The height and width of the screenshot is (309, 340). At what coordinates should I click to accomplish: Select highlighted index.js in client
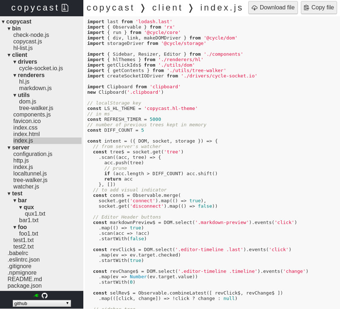click(x=47, y=141)
